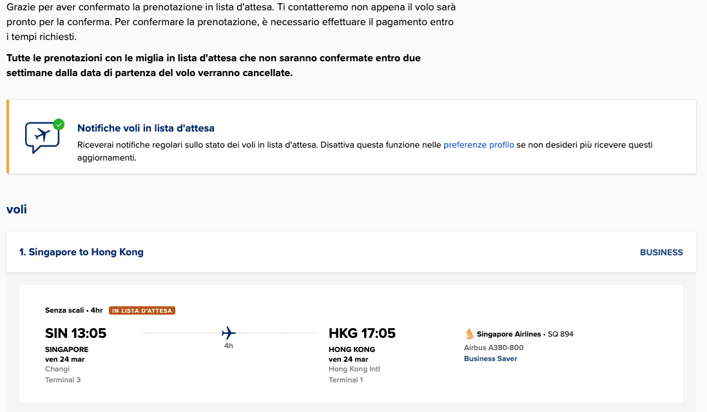Viewport: 707px width, 412px height.
Task: Click the BUSINESS cabin class label
Action: click(x=661, y=252)
